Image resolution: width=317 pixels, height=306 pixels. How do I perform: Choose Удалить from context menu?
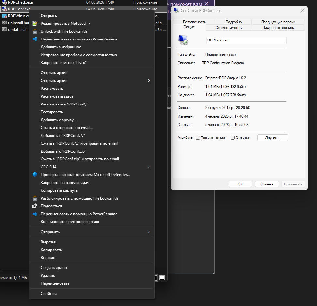(x=92, y=276)
